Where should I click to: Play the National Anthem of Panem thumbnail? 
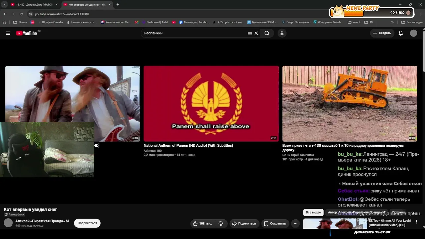pyautogui.click(x=211, y=104)
